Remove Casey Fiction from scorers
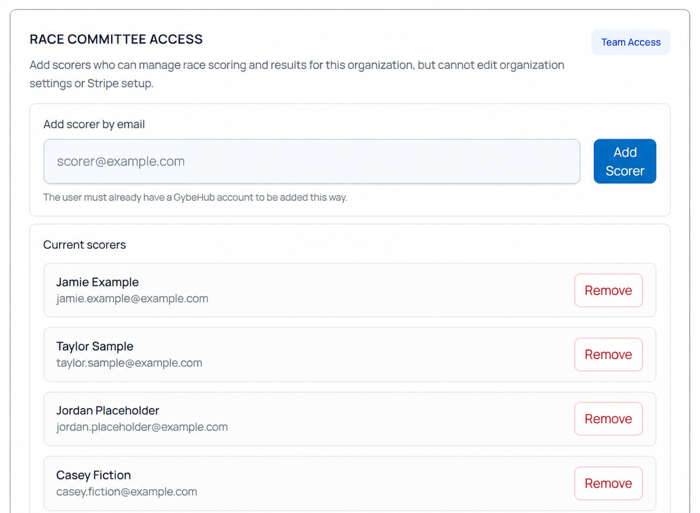The height and width of the screenshot is (513, 700). pos(608,483)
